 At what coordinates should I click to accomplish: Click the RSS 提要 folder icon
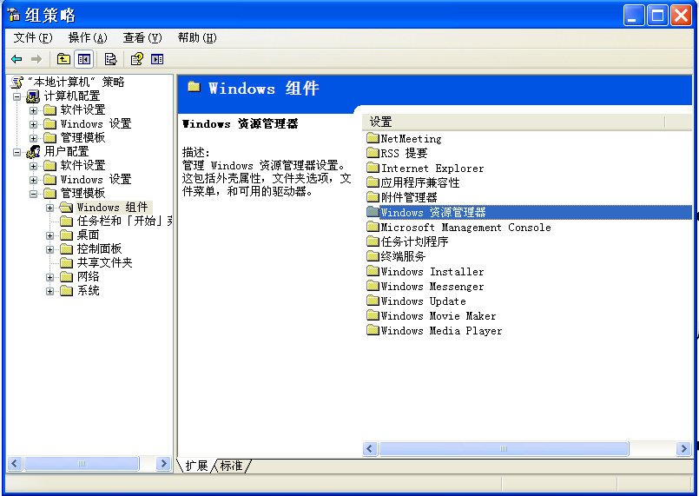pos(373,153)
